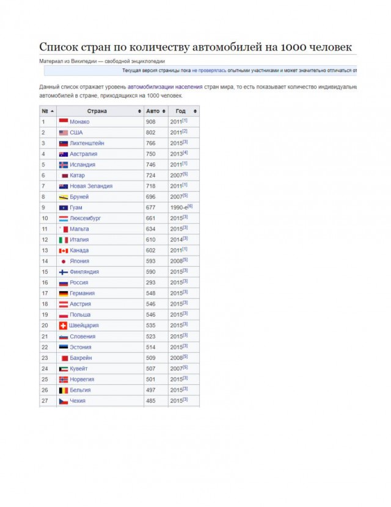Open the Бахрейн country link
Viewport: 391px width, 507px height.
pos(81,358)
